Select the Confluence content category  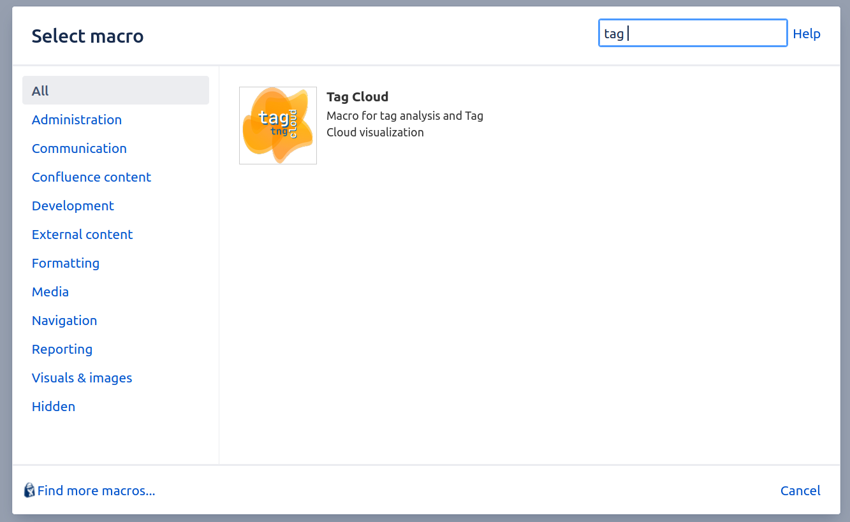pos(91,177)
